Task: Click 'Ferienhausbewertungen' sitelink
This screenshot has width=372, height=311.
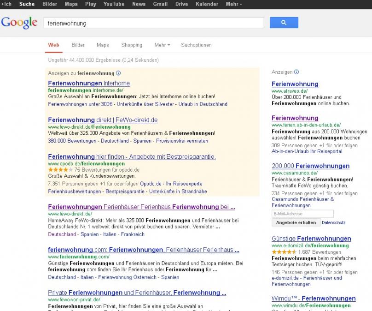Action: [75, 191]
